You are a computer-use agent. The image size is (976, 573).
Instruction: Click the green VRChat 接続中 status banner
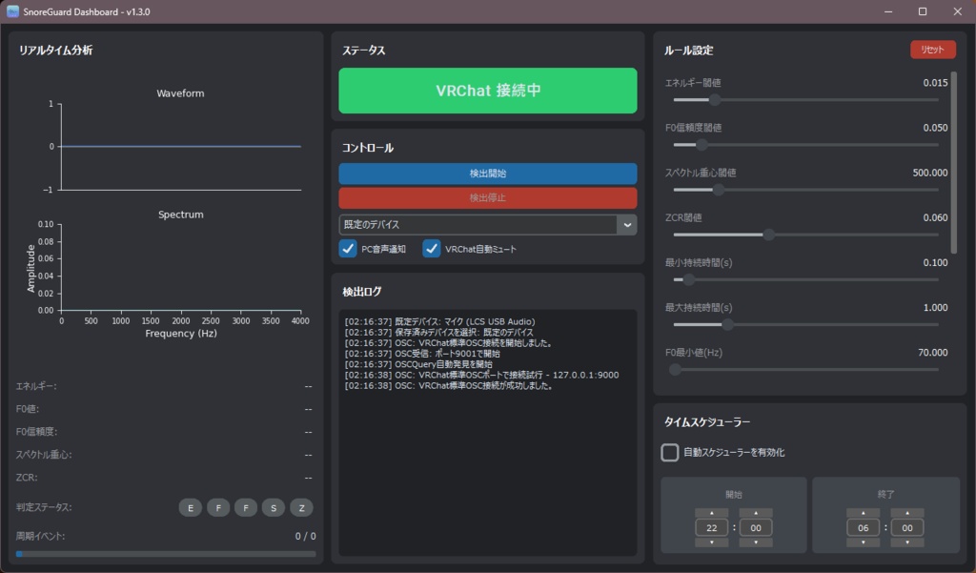pyautogui.click(x=487, y=90)
